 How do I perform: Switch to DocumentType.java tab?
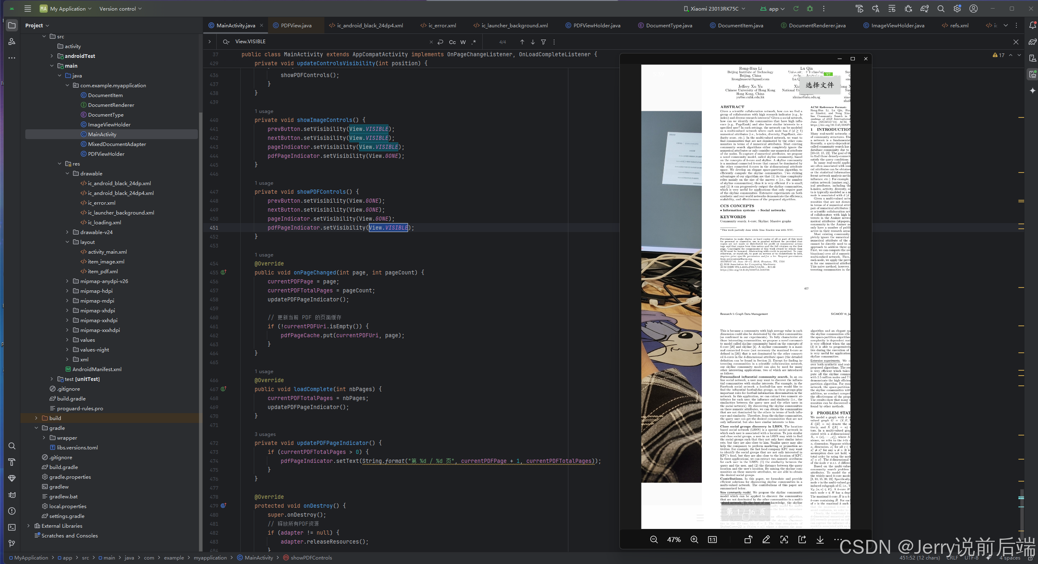pos(665,25)
